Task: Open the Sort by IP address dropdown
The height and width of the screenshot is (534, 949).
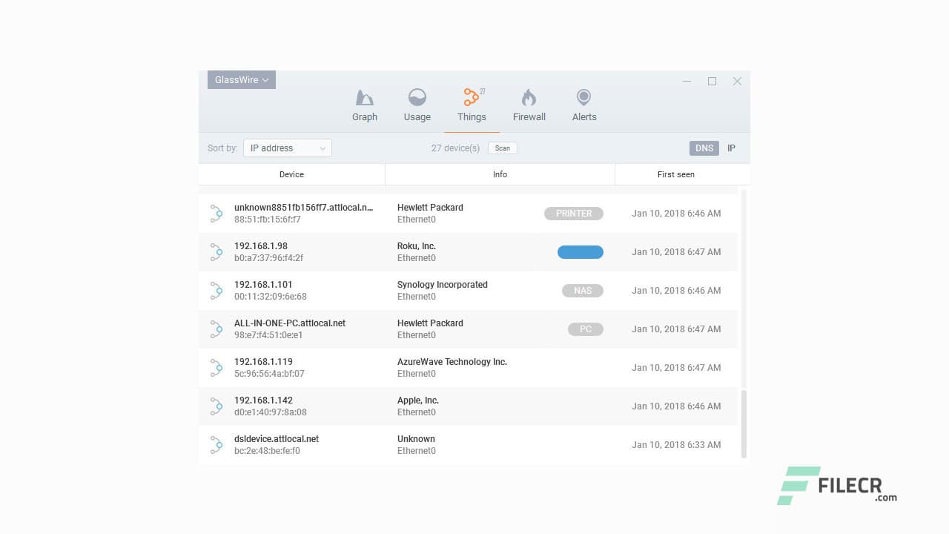Action: pyautogui.click(x=287, y=148)
